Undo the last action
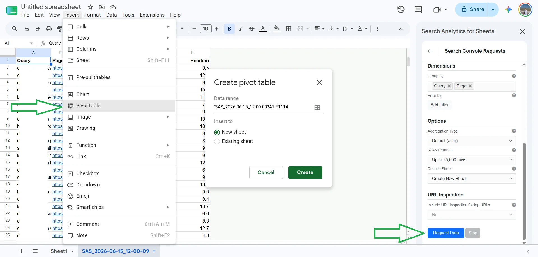 [x=27, y=29]
